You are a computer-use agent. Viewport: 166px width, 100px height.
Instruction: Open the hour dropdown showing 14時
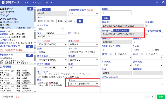62,21
